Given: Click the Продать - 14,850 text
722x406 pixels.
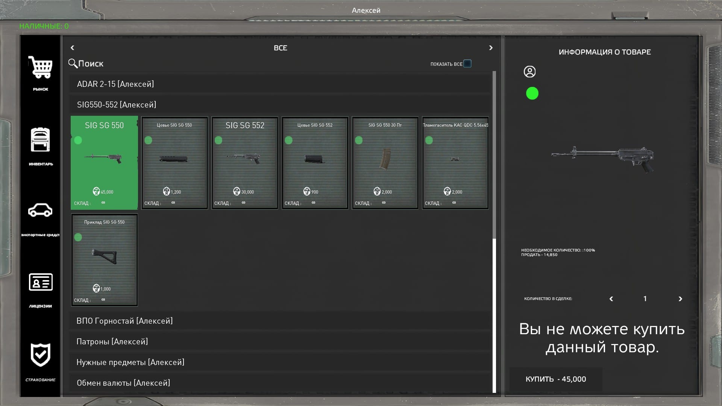Looking at the screenshot, I should pyautogui.click(x=539, y=255).
